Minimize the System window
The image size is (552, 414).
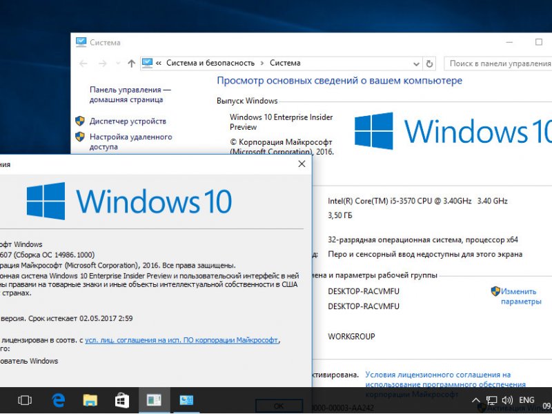[x=509, y=42]
